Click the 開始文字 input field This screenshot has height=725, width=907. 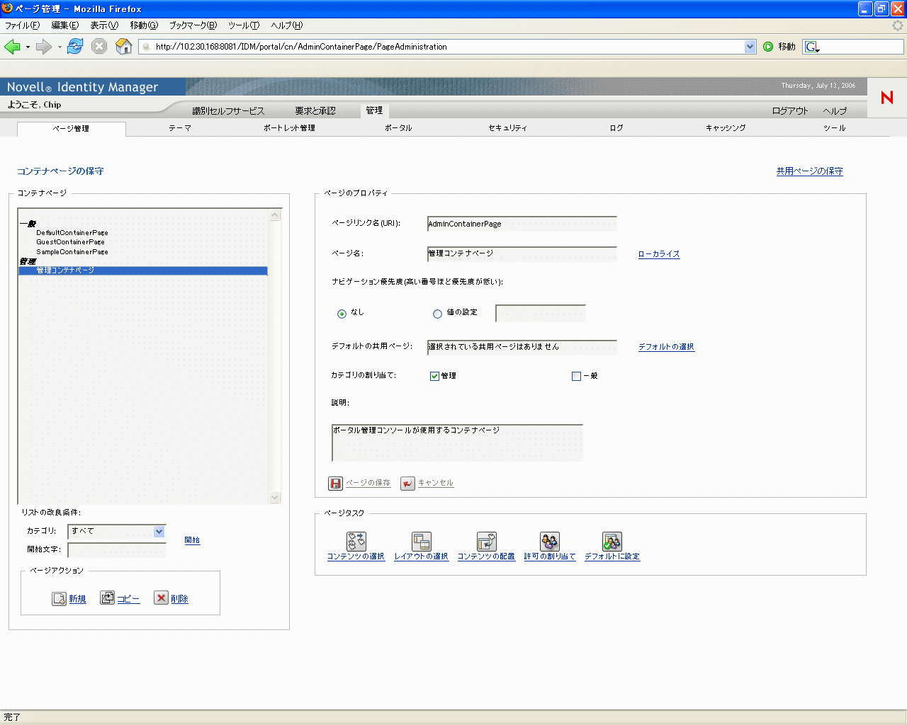click(117, 550)
